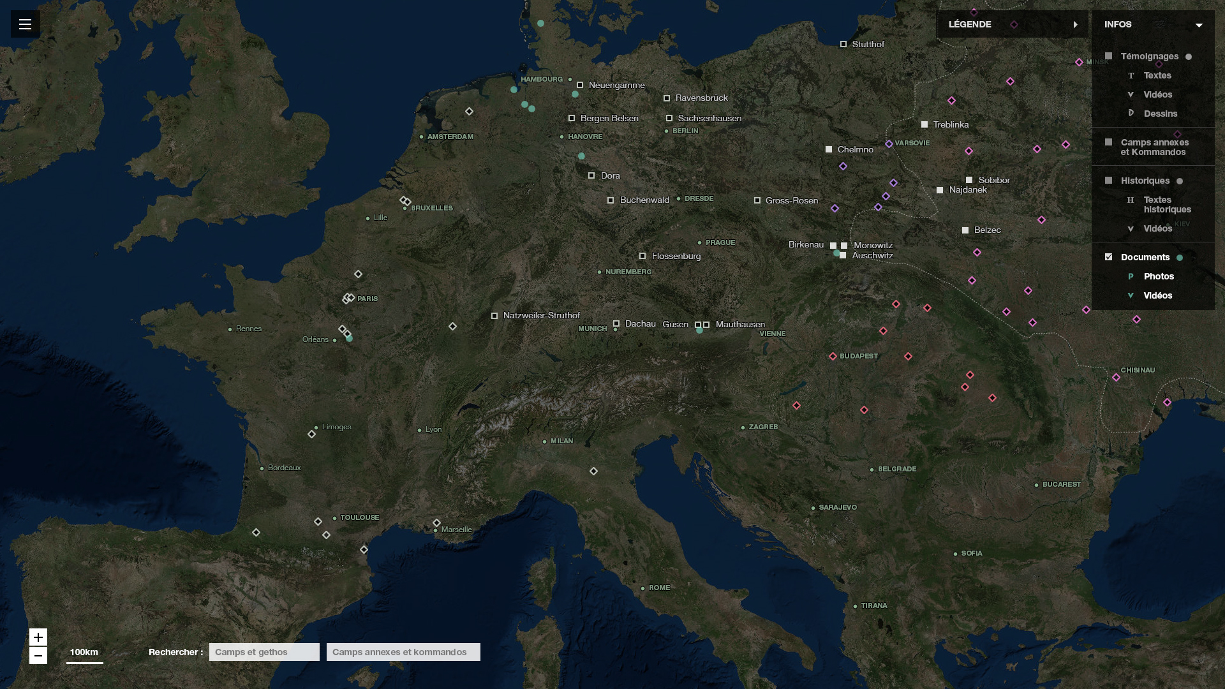
Task: Click the Camps et gethos search field
Action: [x=264, y=652]
